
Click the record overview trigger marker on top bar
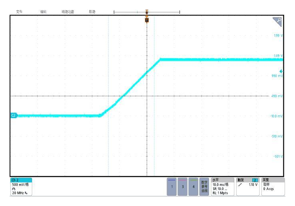click(x=147, y=12)
